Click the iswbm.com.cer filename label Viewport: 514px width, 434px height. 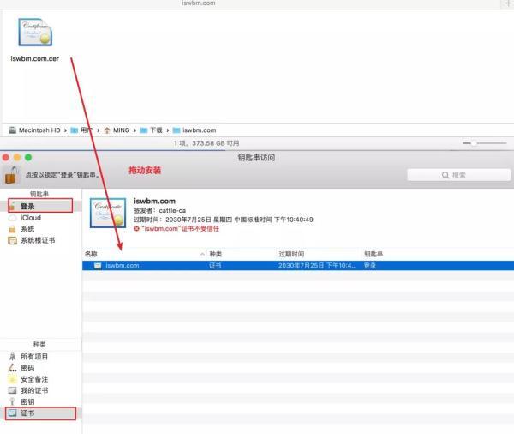pyautogui.click(x=35, y=59)
